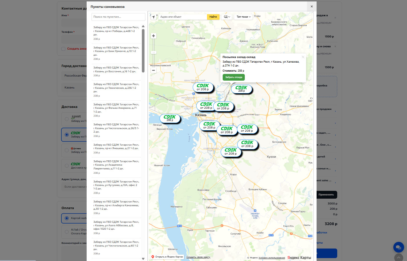Viewport: 407px width, 261px height.
Task: Select the CDEK marker near Московский район label
Action: [x=206, y=106]
